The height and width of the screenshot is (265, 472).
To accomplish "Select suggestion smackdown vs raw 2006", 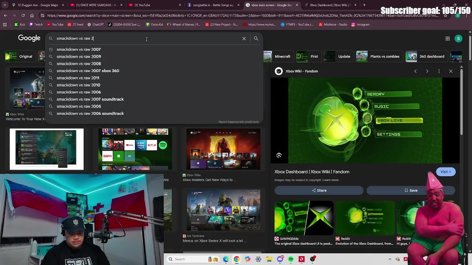I will (x=154, y=92).
